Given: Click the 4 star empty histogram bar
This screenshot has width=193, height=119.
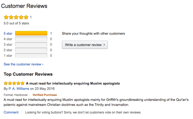Looking at the screenshot, I should click(31, 39).
